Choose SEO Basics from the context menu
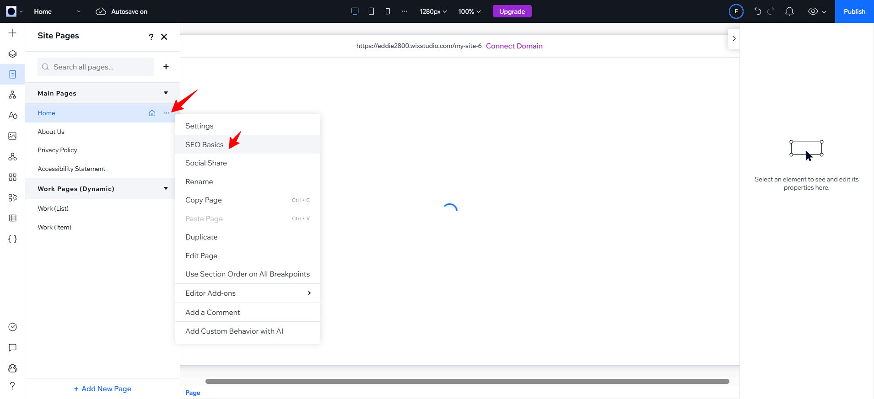 pyautogui.click(x=248, y=144)
